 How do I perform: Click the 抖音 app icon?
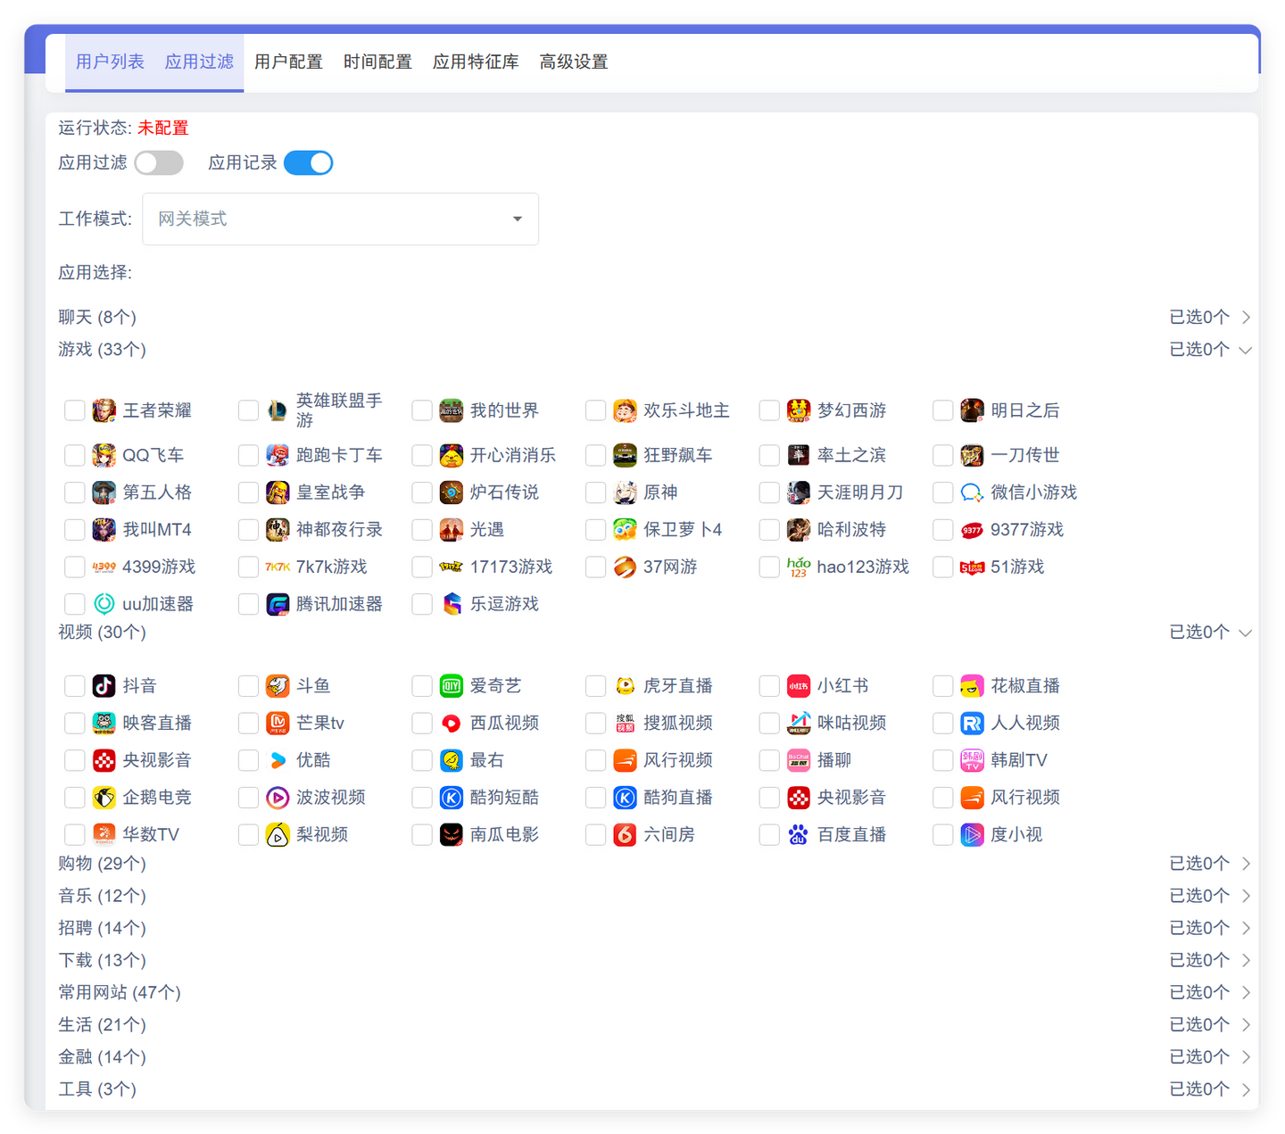(104, 686)
